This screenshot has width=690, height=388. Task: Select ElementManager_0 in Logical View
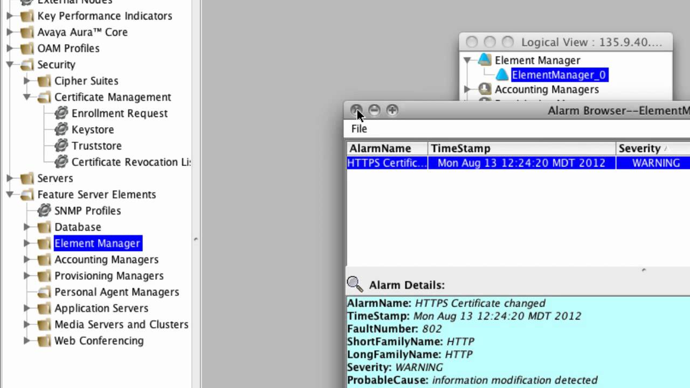(558, 75)
